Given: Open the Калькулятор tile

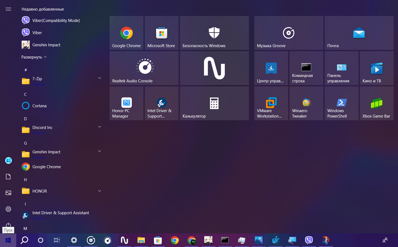Looking at the screenshot, I should [x=214, y=103].
